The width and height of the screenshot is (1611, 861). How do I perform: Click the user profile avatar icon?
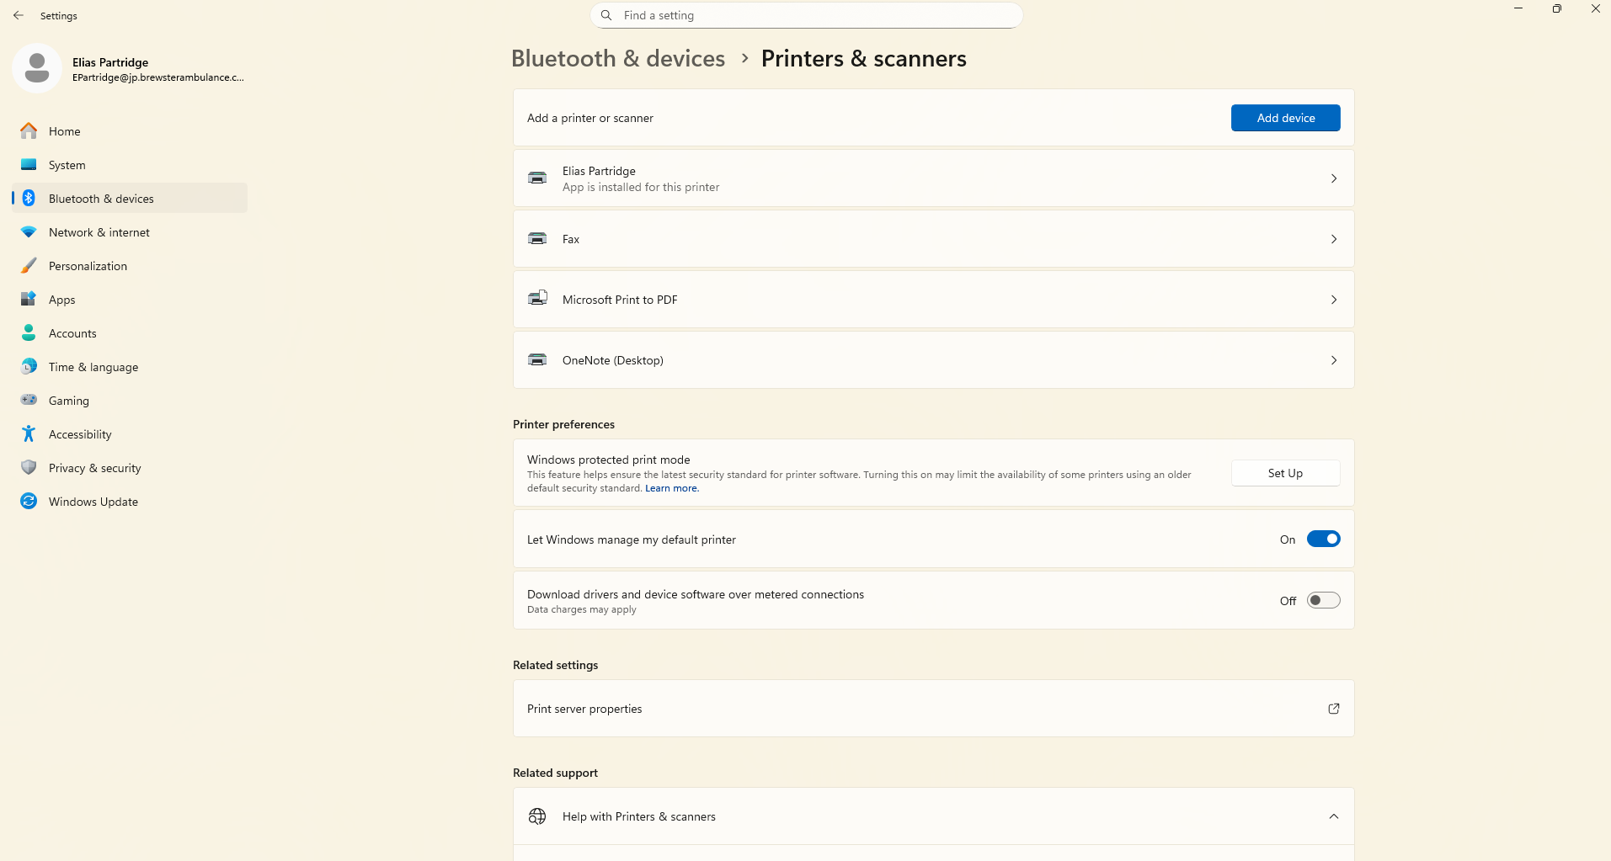click(37, 68)
